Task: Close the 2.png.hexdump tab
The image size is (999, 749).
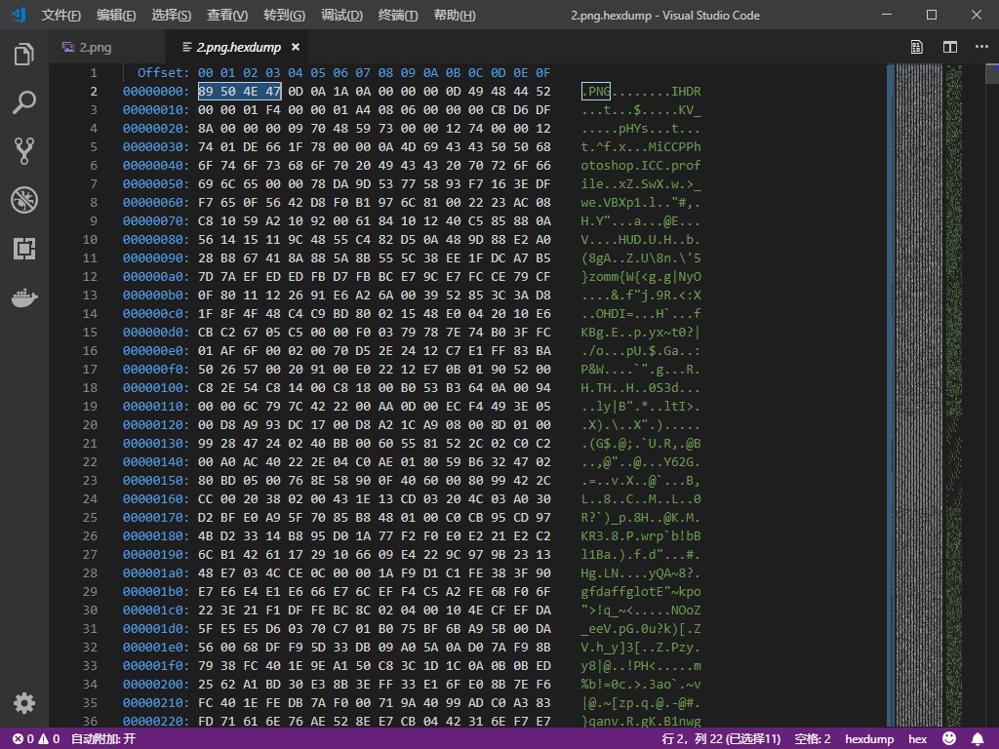Action: (296, 47)
